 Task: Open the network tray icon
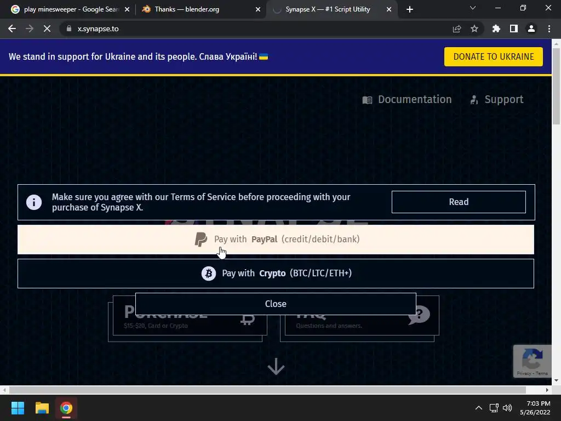pyautogui.click(x=494, y=408)
